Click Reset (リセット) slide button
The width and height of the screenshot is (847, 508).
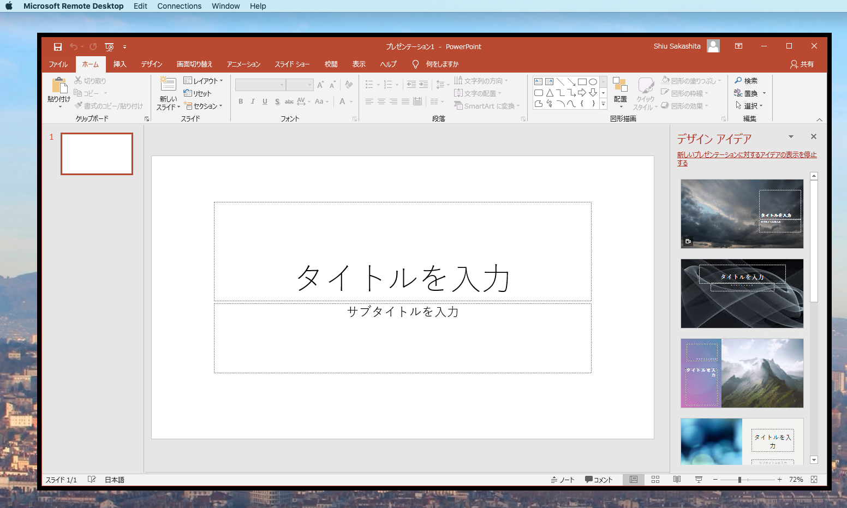click(x=197, y=93)
